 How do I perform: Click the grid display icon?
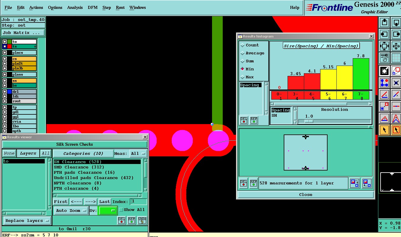point(396,58)
